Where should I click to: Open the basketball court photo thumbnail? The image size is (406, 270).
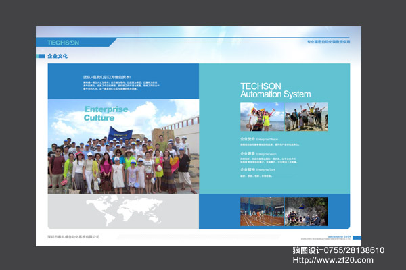click(262, 211)
